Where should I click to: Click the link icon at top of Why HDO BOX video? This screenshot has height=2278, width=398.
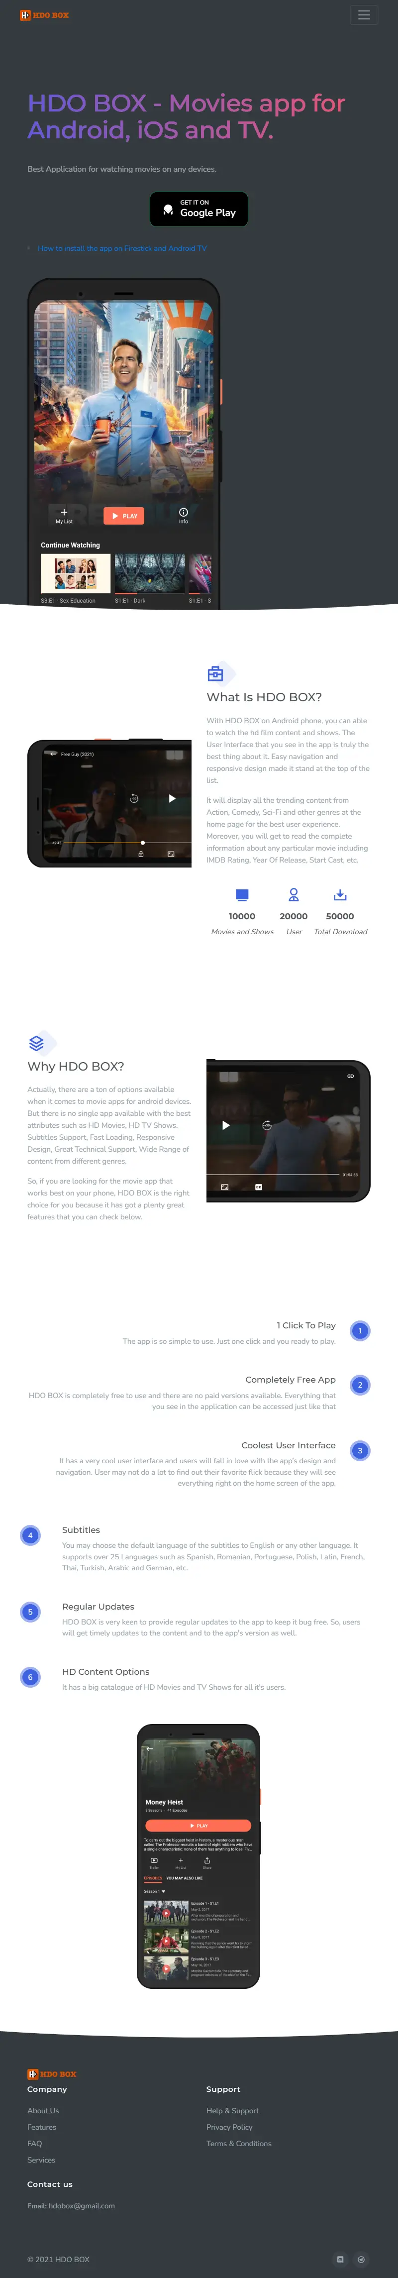(x=350, y=1076)
